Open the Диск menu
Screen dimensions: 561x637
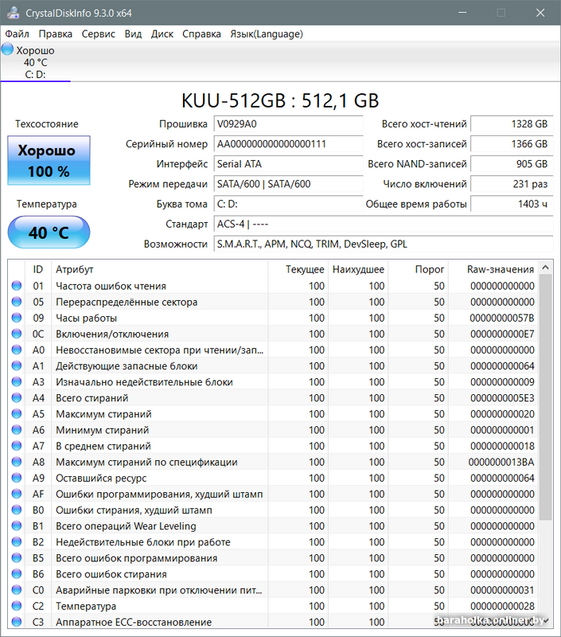tap(162, 33)
